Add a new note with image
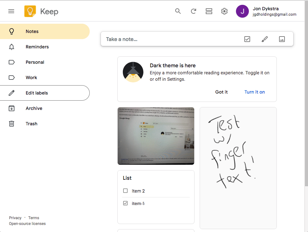The height and width of the screenshot is (232, 308). pyautogui.click(x=282, y=39)
